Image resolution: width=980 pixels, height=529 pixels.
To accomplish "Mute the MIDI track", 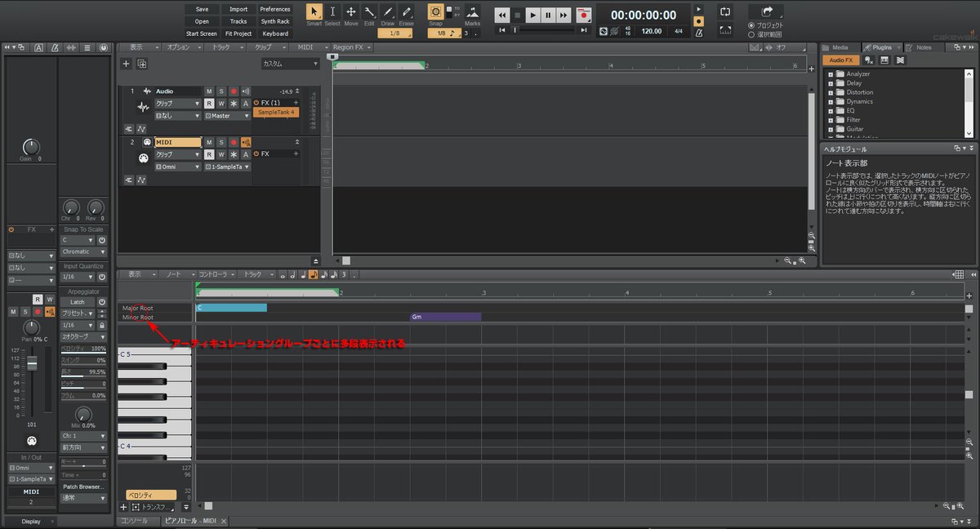I will [x=209, y=142].
